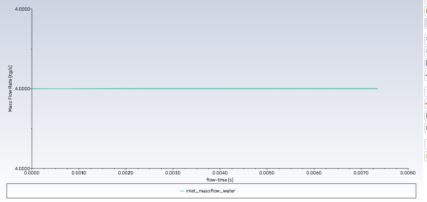Click the 0.0050 x-axis tick label
This screenshot has width=427, height=202.
click(267, 173)
